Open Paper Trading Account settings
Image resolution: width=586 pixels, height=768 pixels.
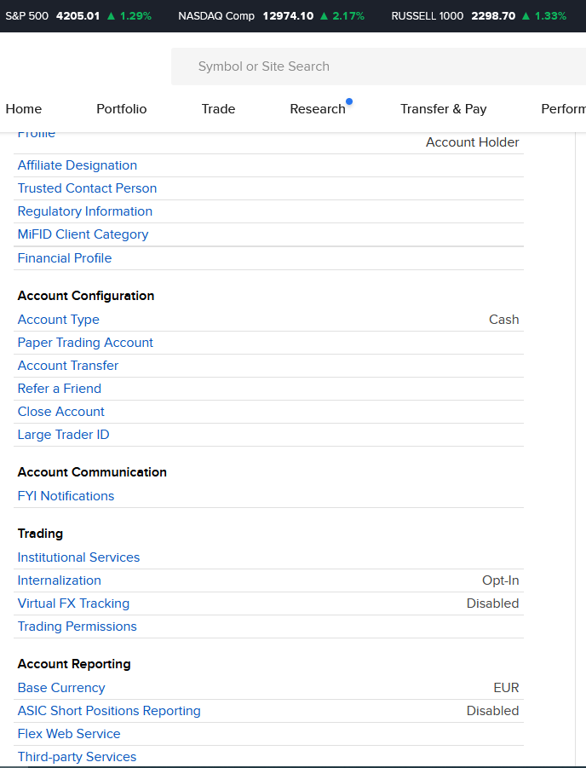85,343
